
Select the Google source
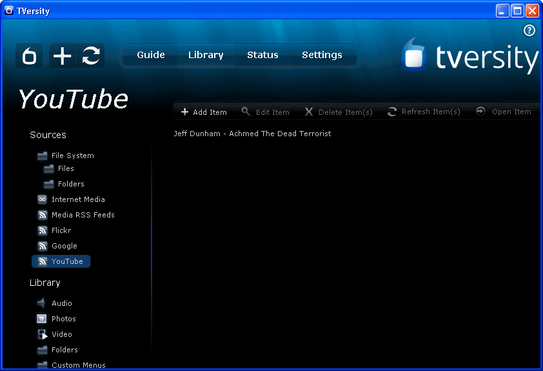64,246
